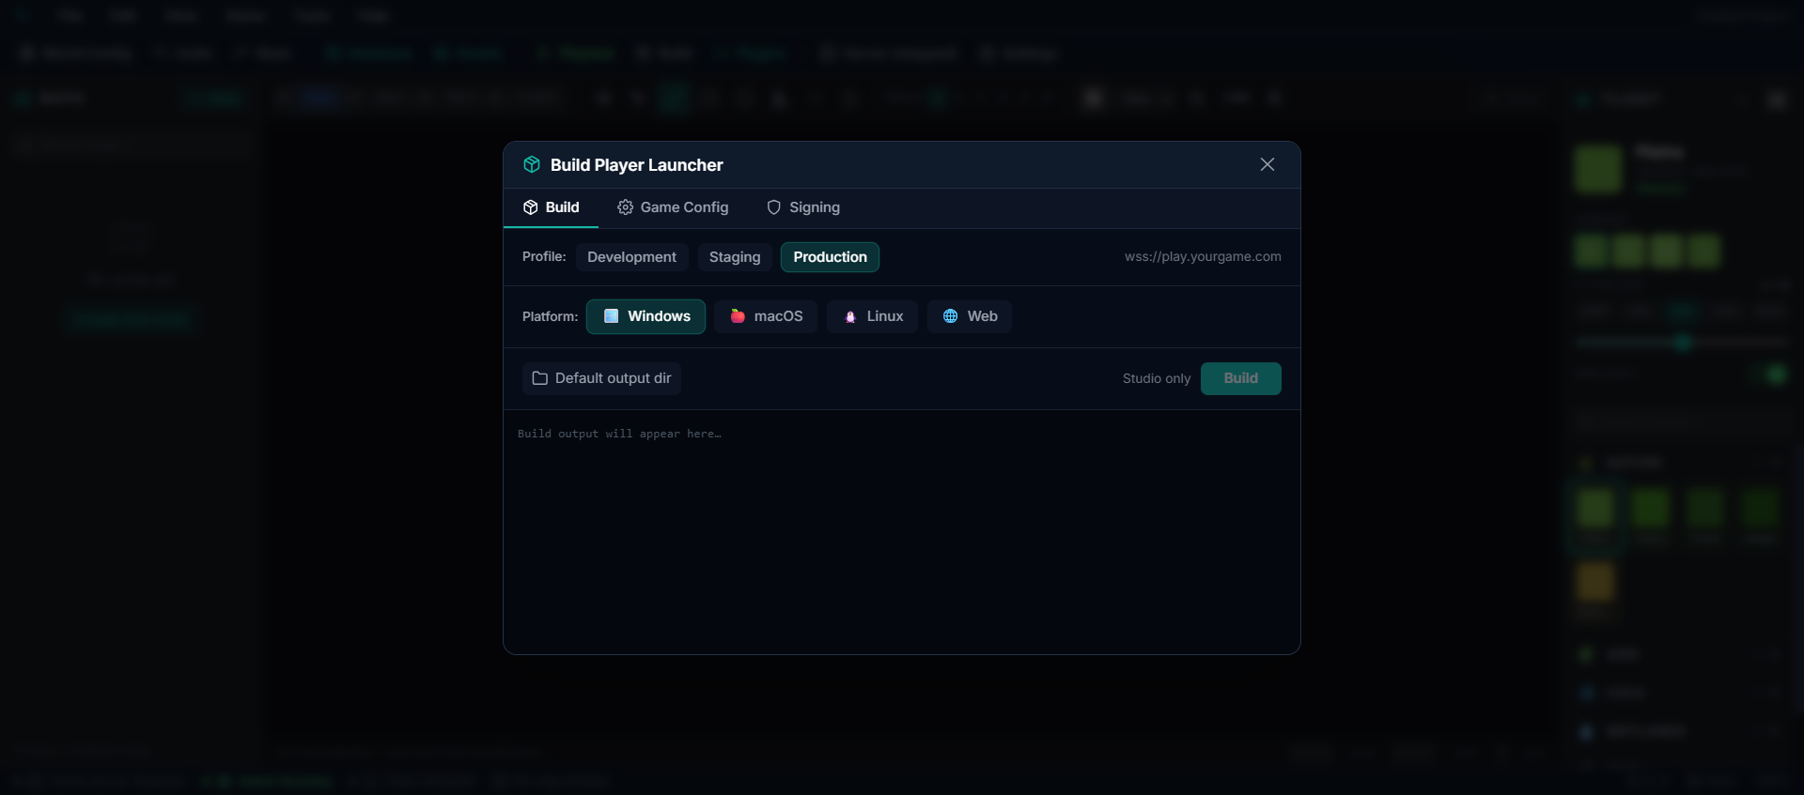
Task: Choose Linux as build platform
Action: (x=872, y=316)
